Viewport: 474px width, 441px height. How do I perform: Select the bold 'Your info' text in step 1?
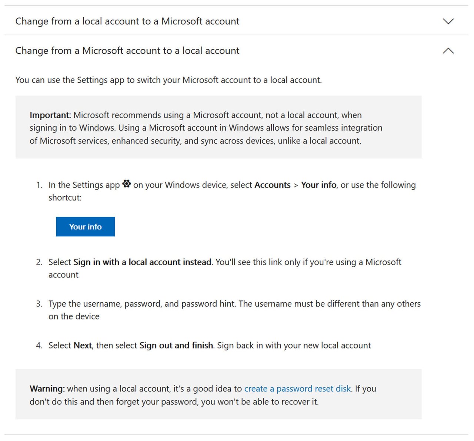click(x=318, y=185)
